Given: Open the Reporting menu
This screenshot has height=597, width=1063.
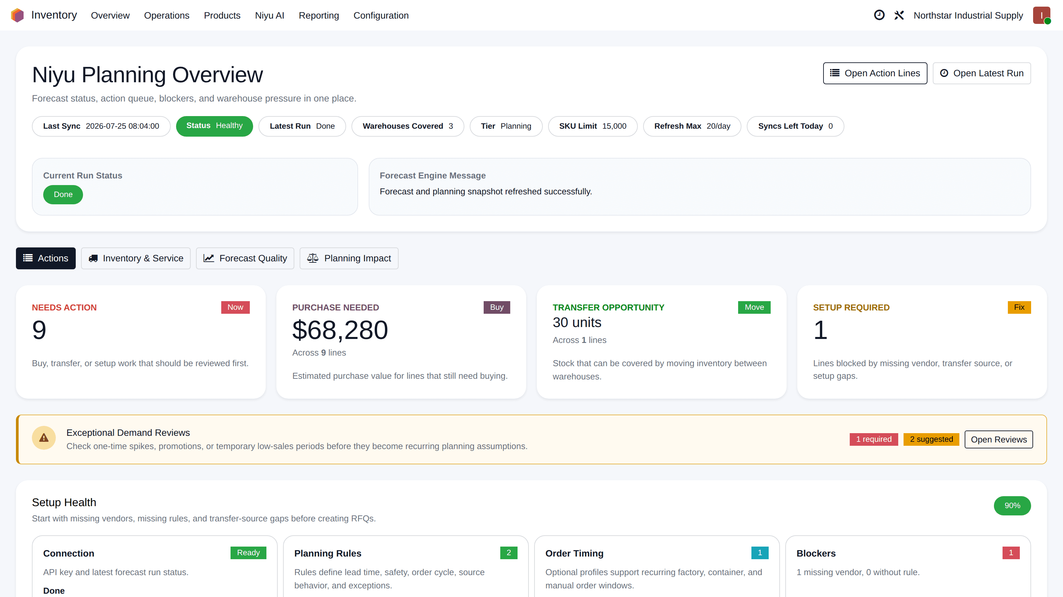Looking at the screenshot, I should click(319, 15).
